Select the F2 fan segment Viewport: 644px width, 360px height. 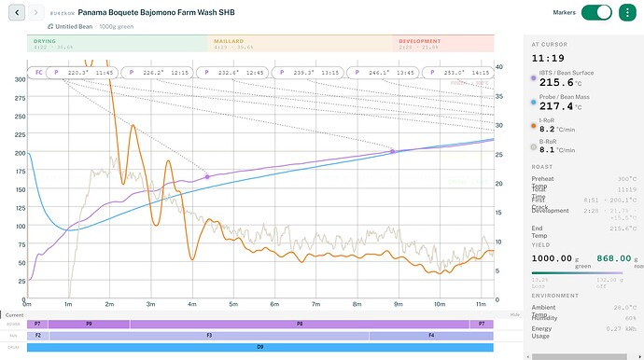pyautogui.click(x=37, y=336)
